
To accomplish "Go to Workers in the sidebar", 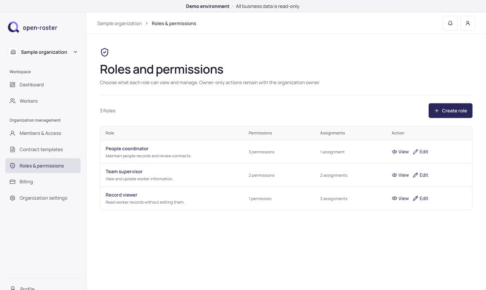I will coord(43,101).
